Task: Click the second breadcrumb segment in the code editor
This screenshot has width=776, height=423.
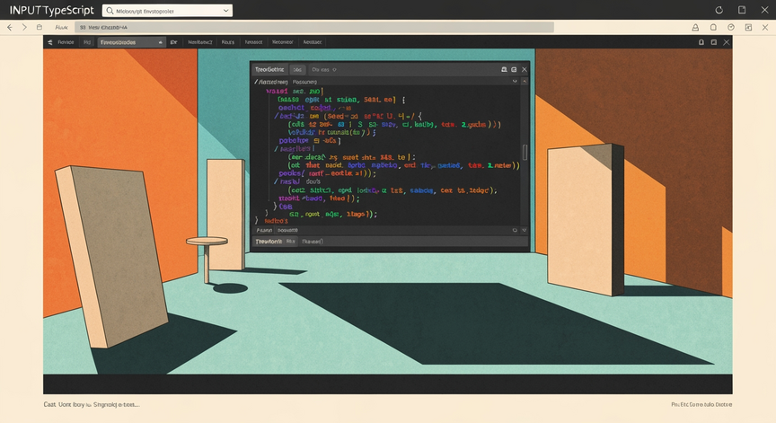Action: (x=304, y=82)
